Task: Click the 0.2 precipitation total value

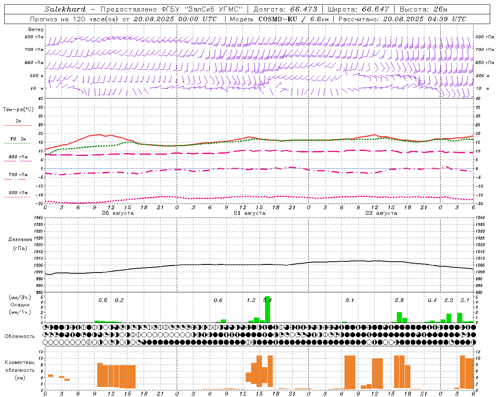Action: (119, 300)
